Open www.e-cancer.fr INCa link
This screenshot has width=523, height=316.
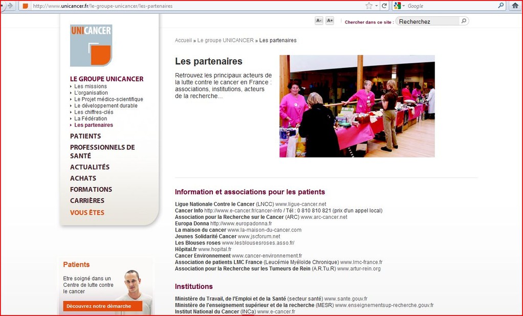tap(276, 312)
